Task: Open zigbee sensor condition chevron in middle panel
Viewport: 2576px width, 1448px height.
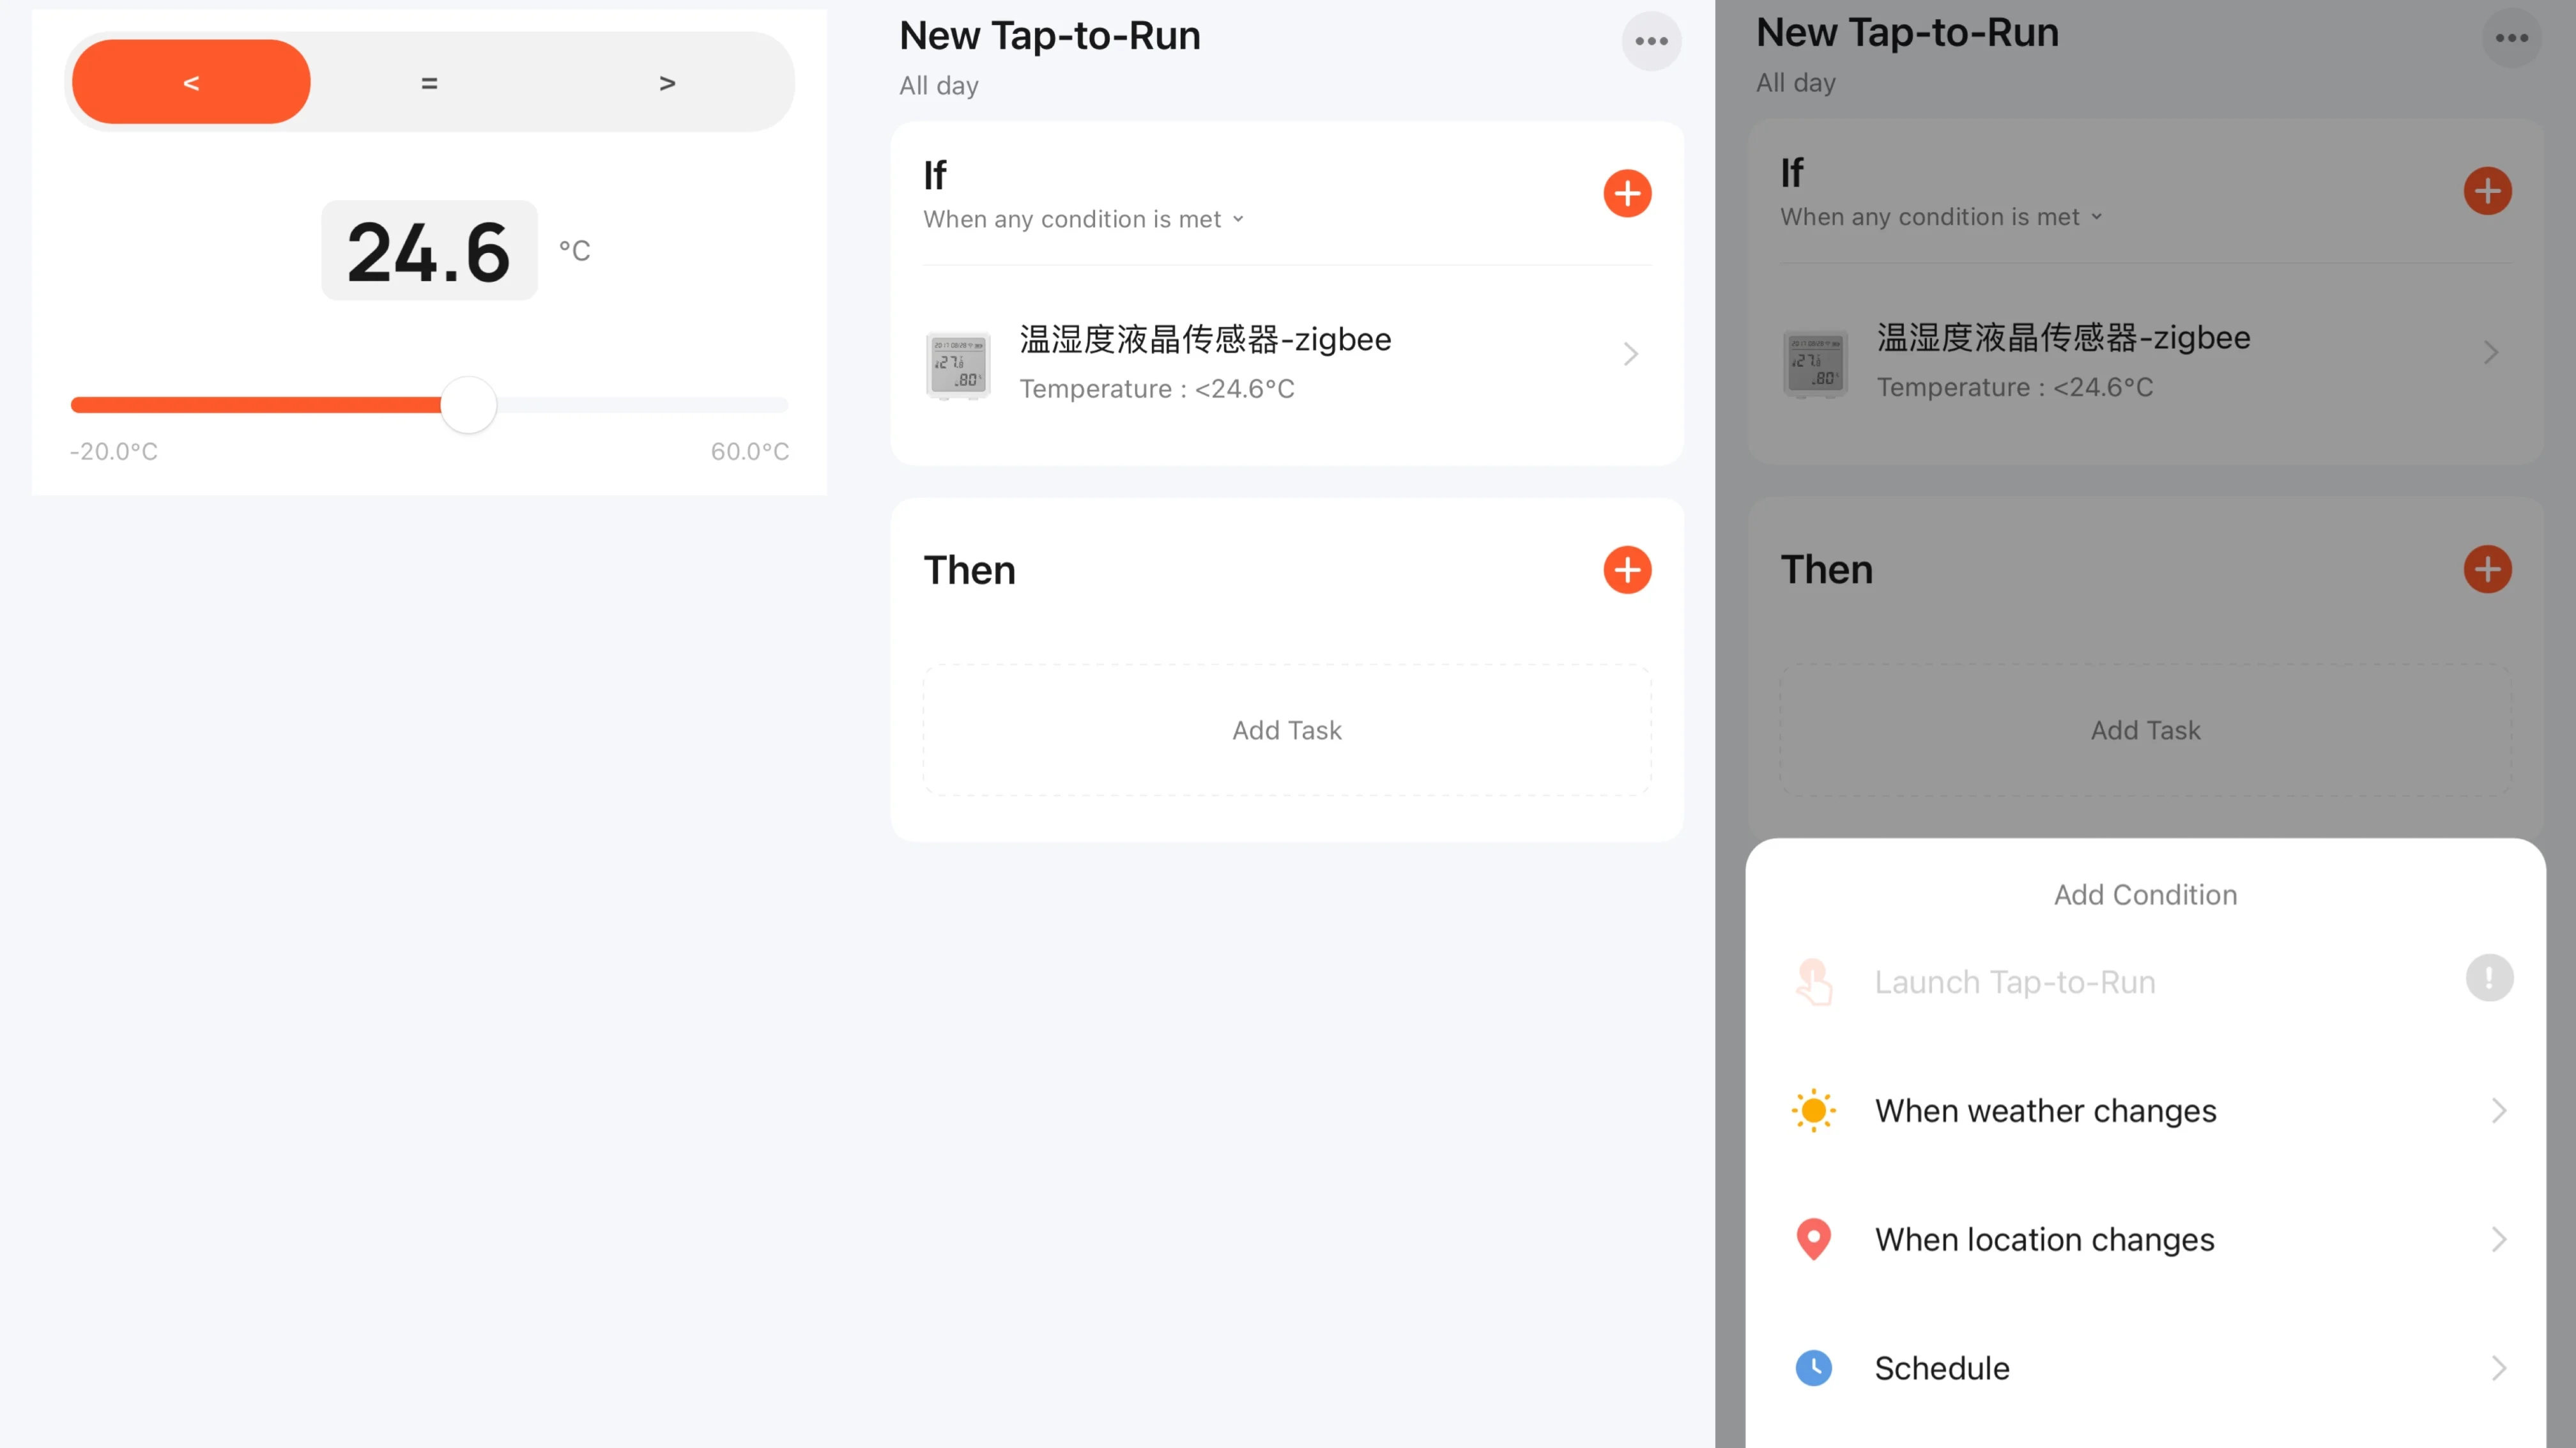Action: (x=1630, y=354)
